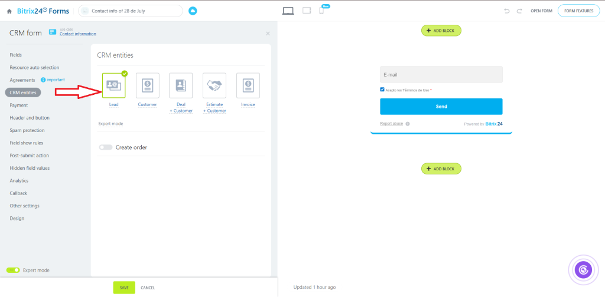Choose the Deal + Customer entity icon

[x=181, y=86]
